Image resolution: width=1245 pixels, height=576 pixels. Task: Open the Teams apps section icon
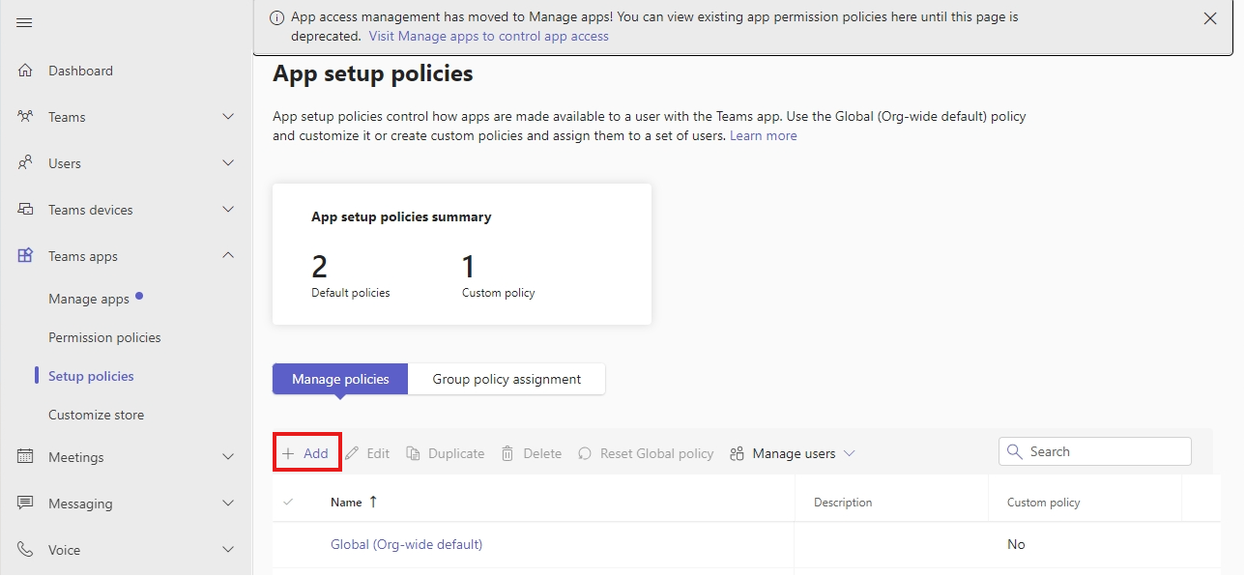pyautogui.click(x=26, y=255)
